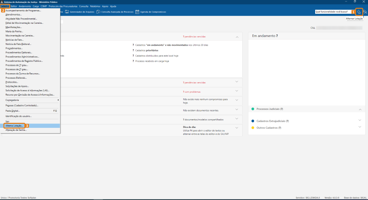Collapse the top pendências vencidas panel

237,37
